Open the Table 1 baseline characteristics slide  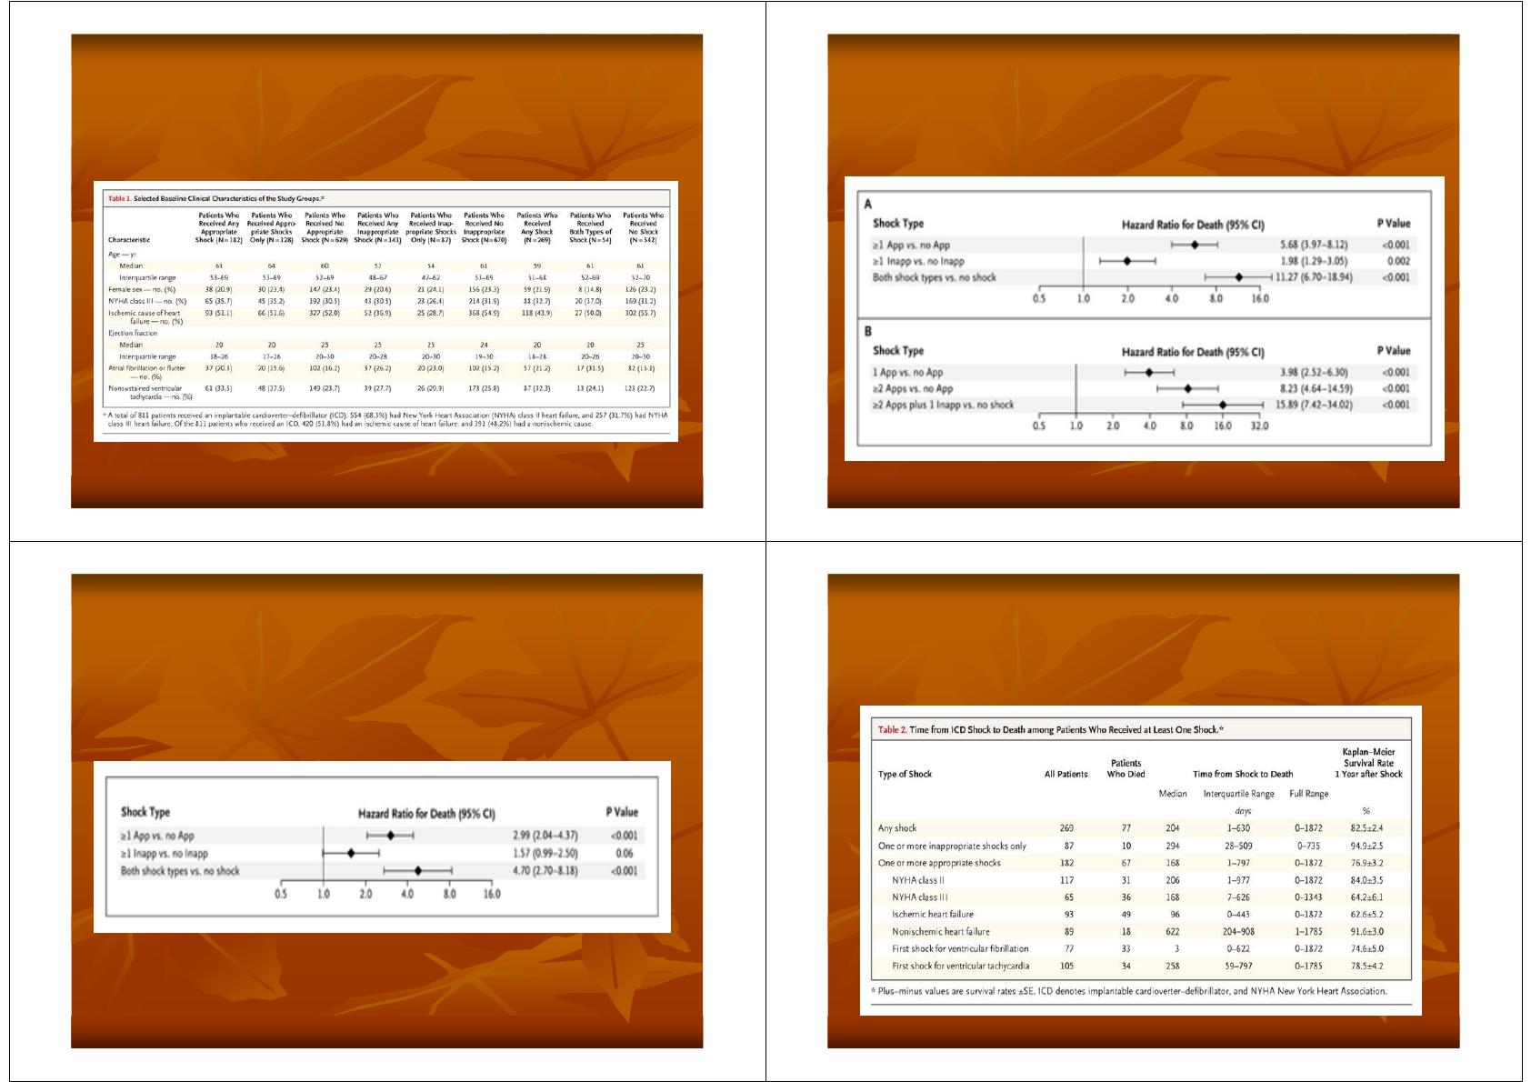click(386, 271)
